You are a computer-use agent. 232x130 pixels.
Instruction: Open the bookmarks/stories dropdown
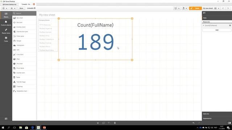tap(177, 8)
